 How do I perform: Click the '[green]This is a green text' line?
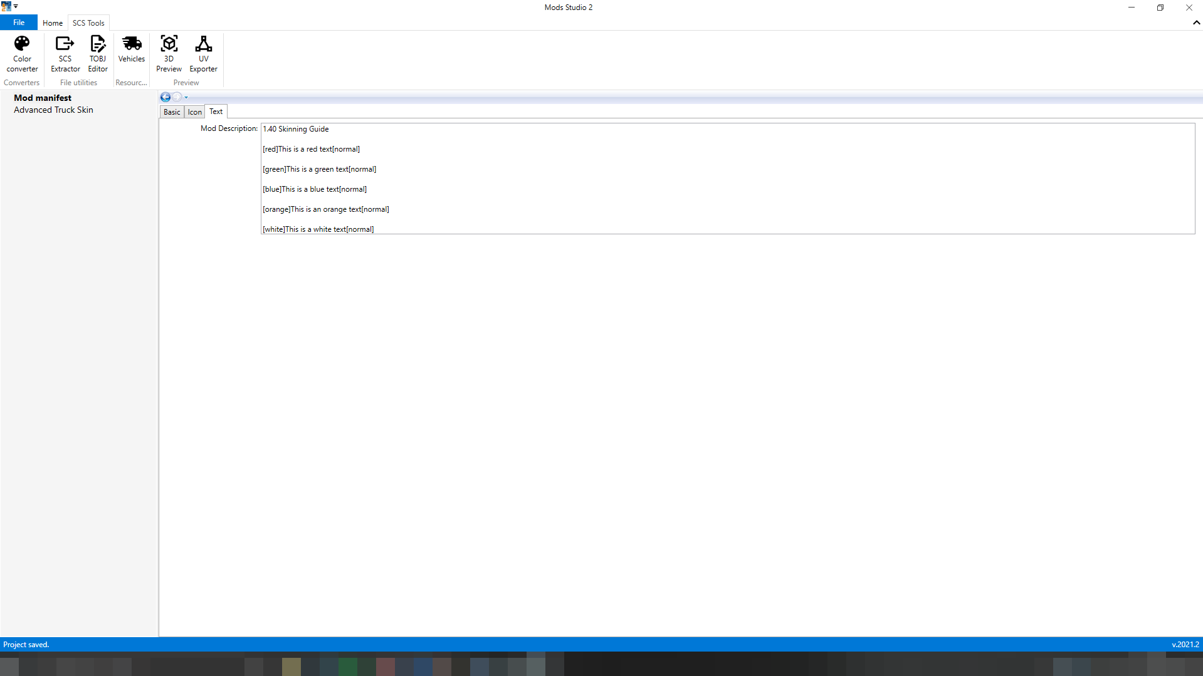click(319, 169)
